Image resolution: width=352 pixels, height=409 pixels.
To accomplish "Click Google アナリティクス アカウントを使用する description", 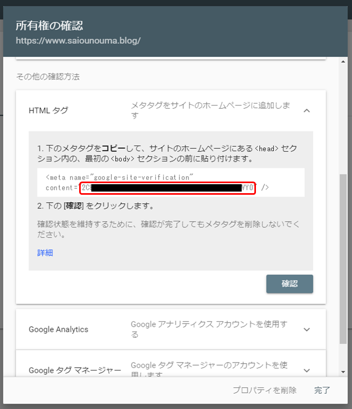I will tap(209, 329).
